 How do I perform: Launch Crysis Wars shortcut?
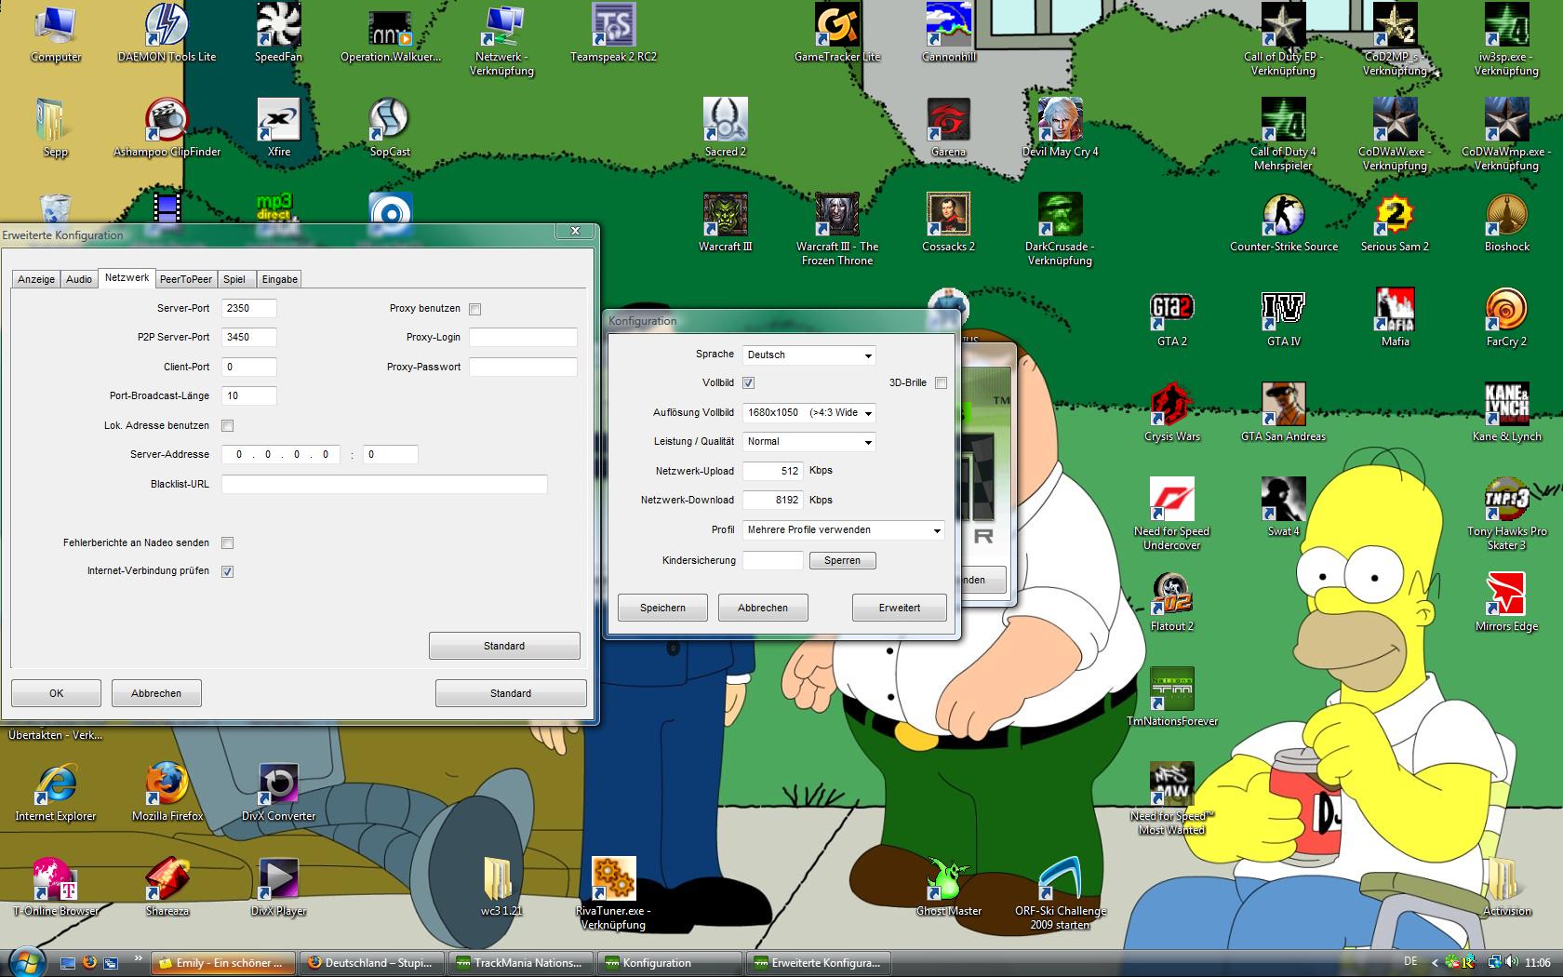click(x=1172, y=413)
